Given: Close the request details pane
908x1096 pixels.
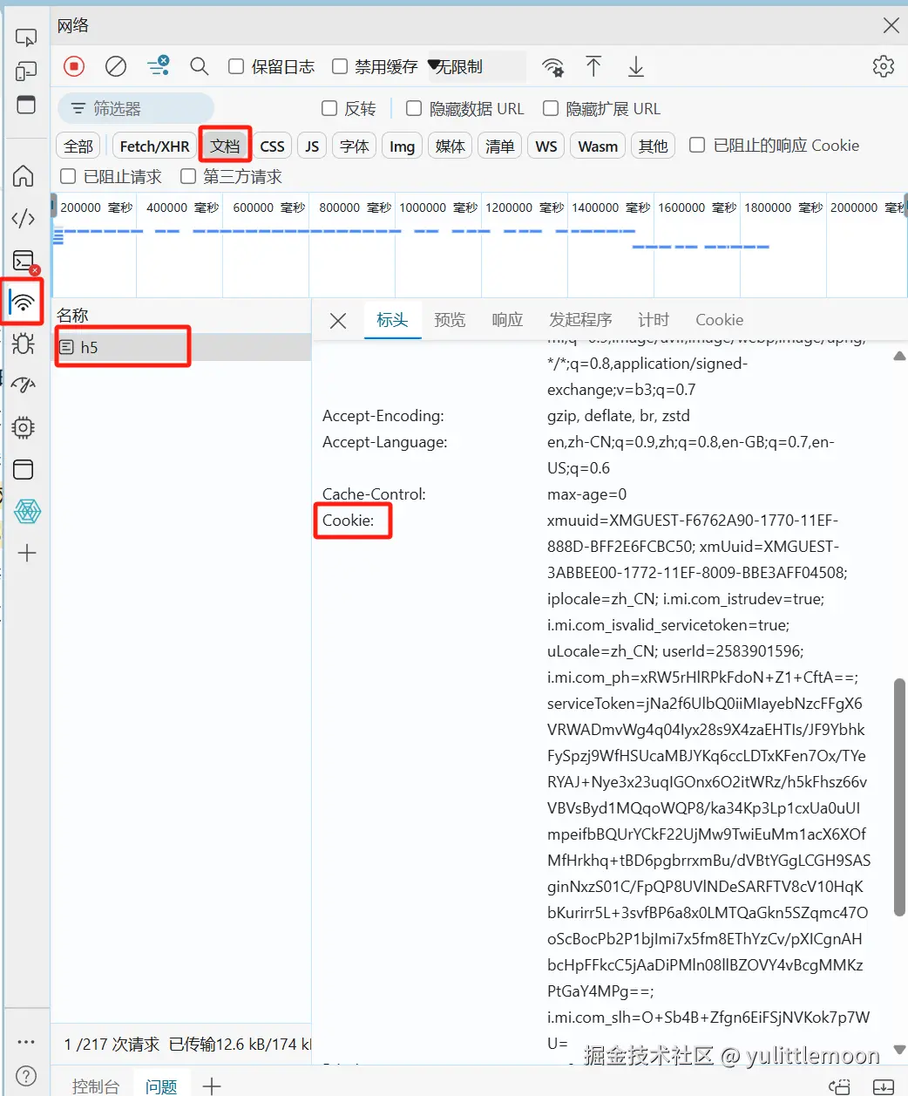Looking at the screenshot, I should click(x=338, y=321).
